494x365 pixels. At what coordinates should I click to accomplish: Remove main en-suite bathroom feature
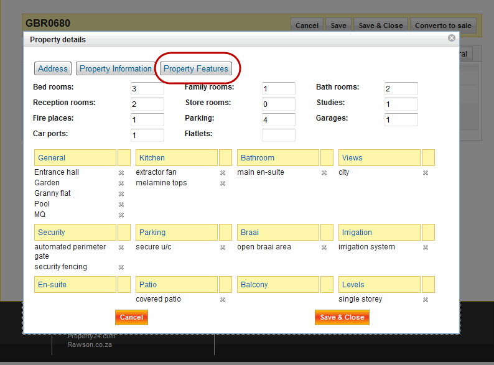coord(324,173)
